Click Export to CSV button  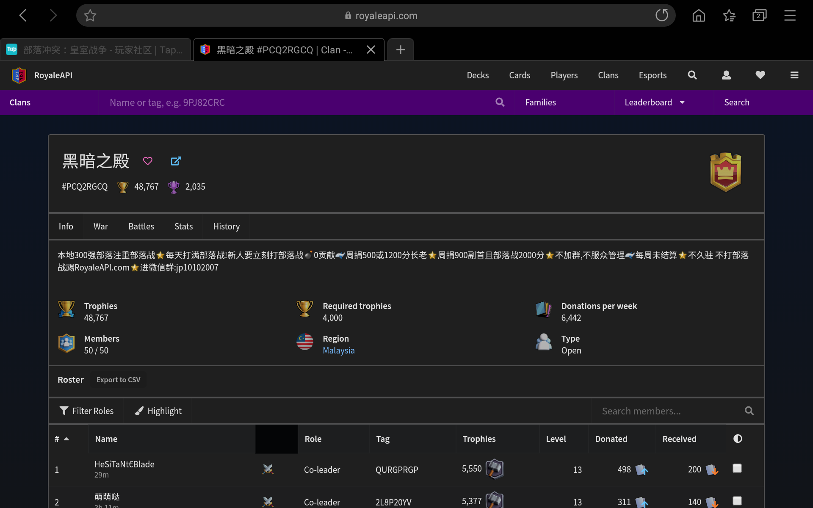click(x=118, y=380)
